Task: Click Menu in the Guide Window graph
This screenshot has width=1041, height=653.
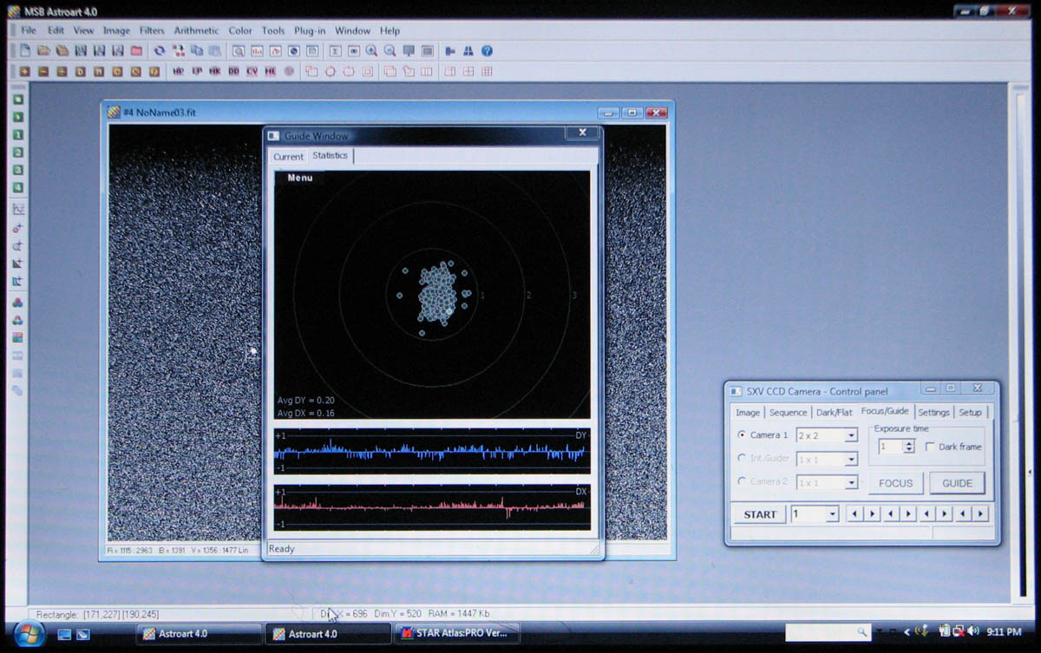Action: 300,178
